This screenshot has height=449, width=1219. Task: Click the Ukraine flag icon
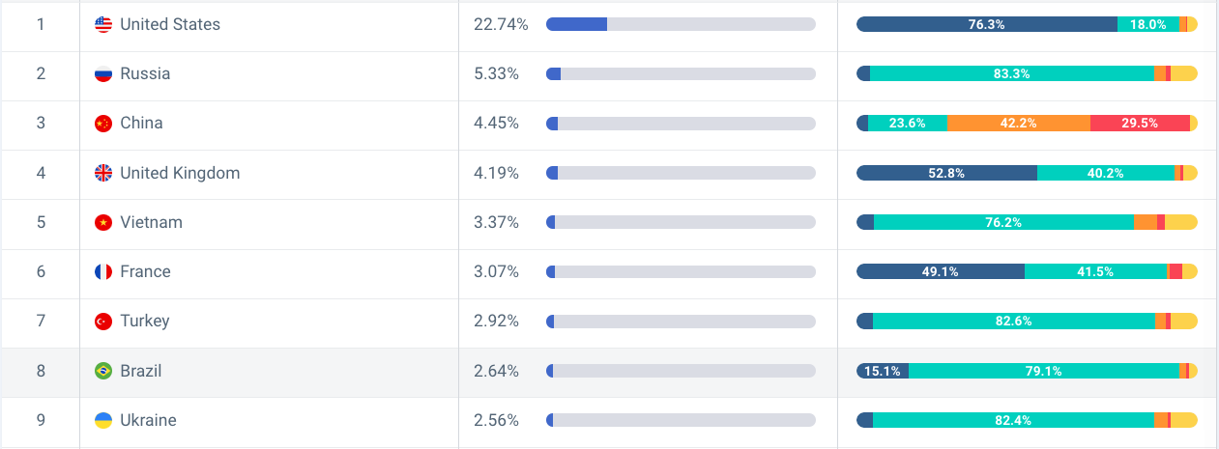103,421
